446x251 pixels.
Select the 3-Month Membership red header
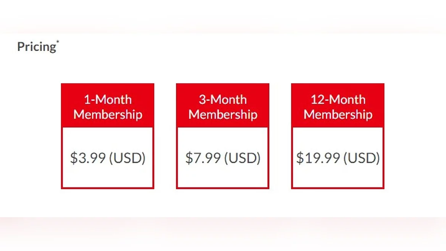(223, 106)
